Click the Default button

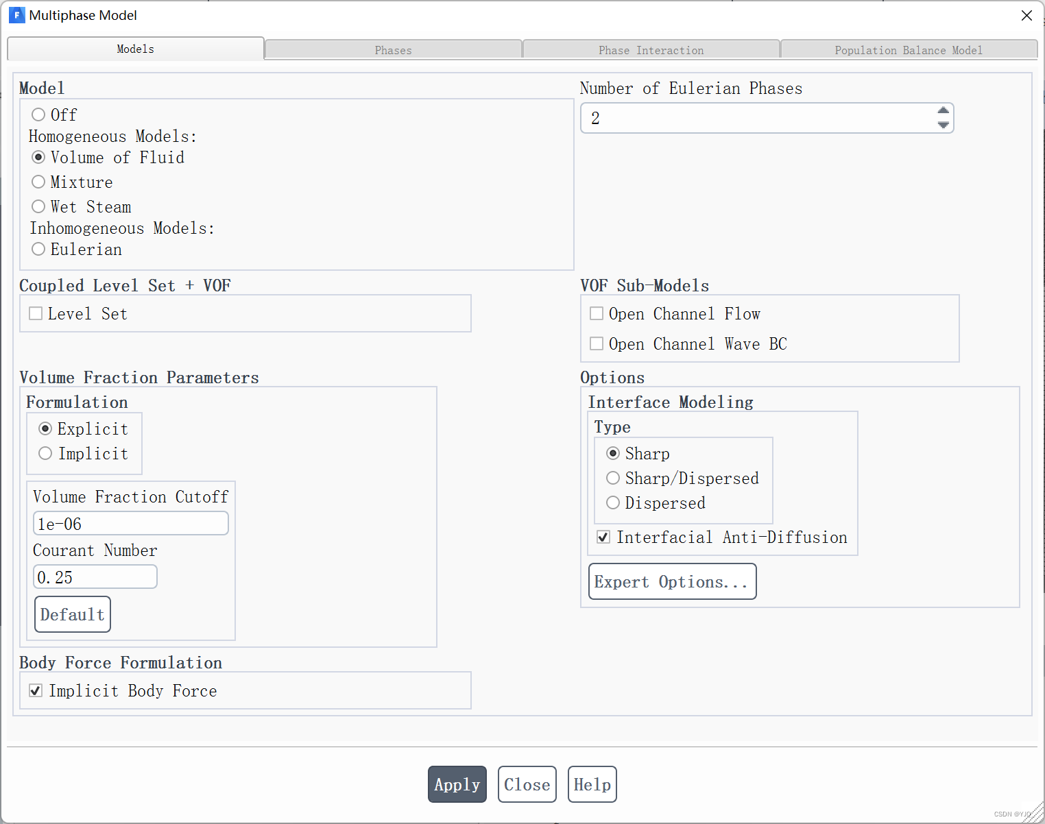click(x=73, y=614)
